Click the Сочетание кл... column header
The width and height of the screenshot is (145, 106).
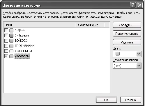click(x=90, y=25)
